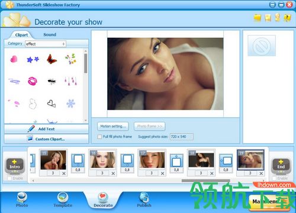This screenshot has height=213, width=296.
Task: Click the yellow note icon in header
Action: tap(268, 18)
